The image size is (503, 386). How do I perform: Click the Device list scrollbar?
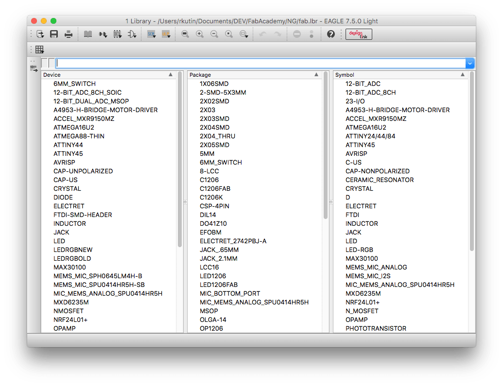tap(180, 159)
